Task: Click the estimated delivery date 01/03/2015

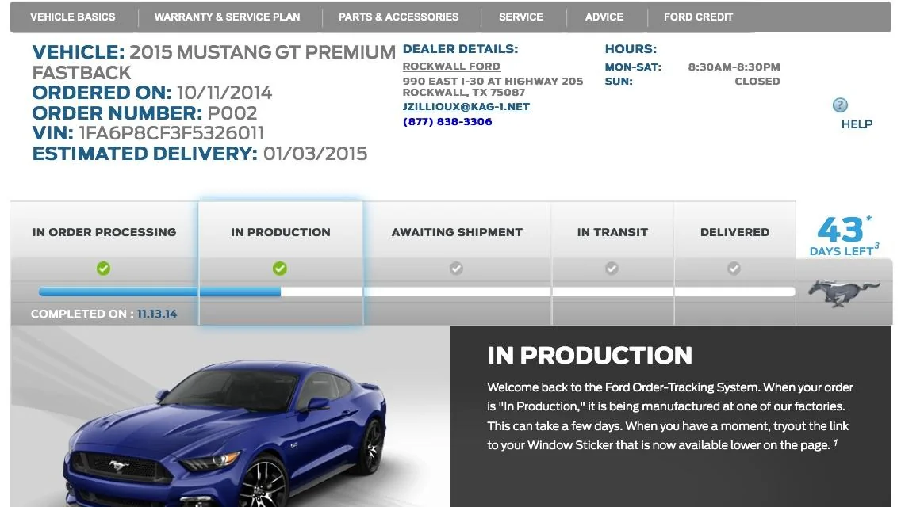Action: point(315,154)
